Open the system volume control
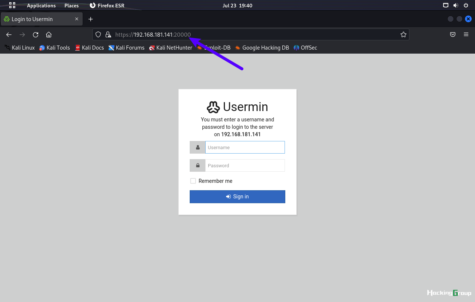Viewport: 475px width, 302px height. click(x=456, y=6)
